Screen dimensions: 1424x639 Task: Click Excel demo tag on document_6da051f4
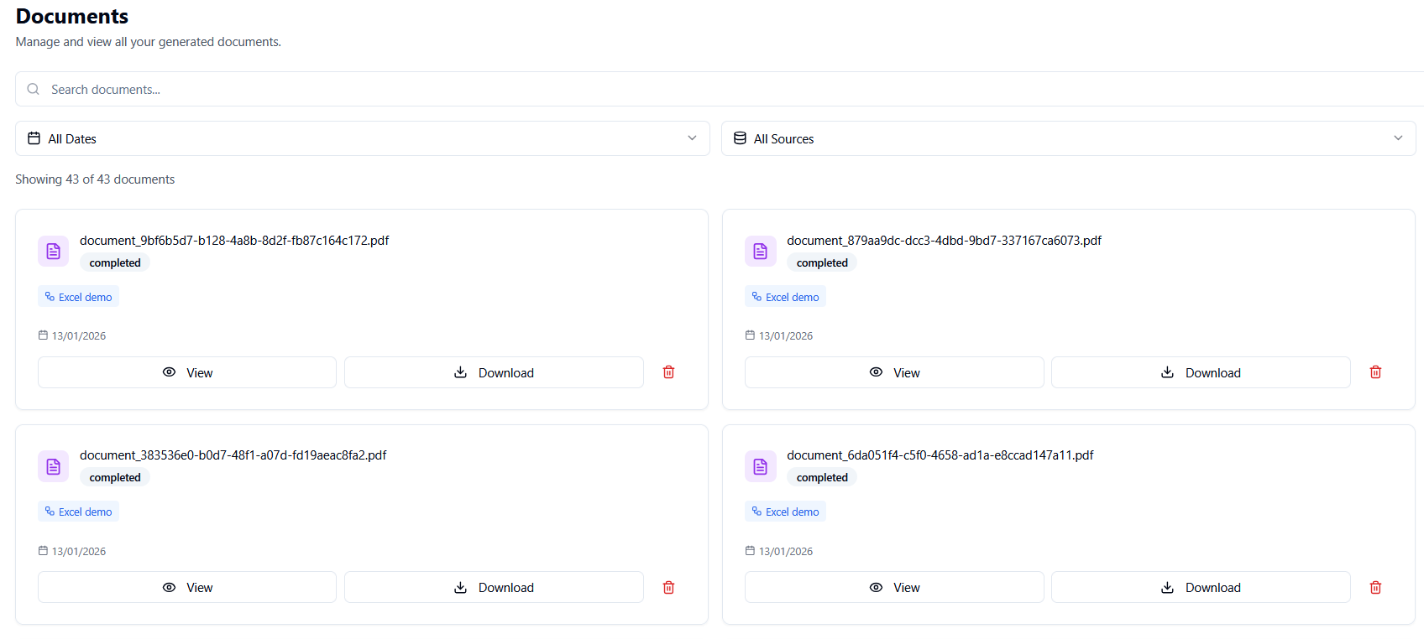tap(786, 512)
